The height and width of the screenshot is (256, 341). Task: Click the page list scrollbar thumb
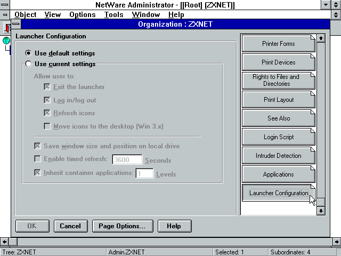coord(321,202)
